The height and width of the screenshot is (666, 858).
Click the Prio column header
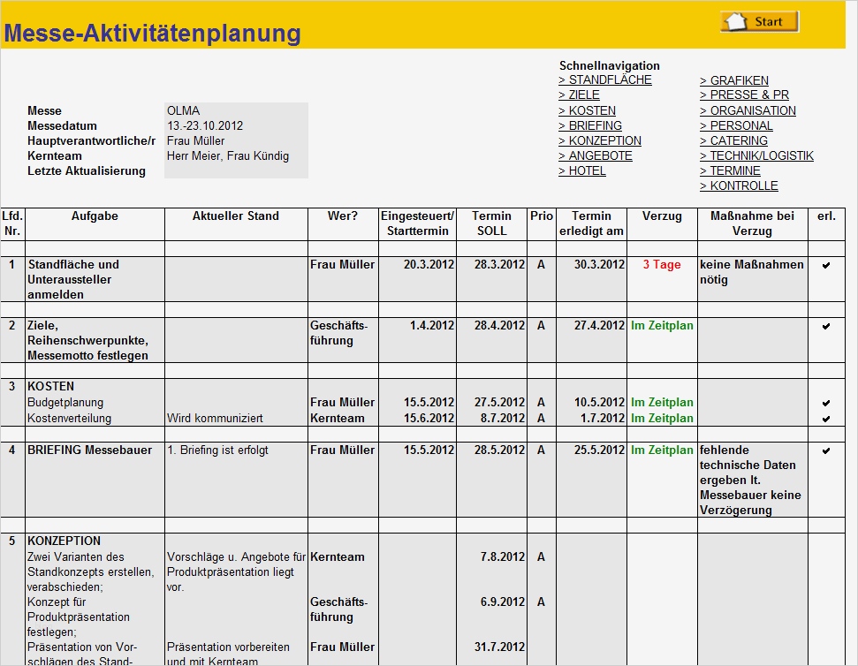click(542, 223)
